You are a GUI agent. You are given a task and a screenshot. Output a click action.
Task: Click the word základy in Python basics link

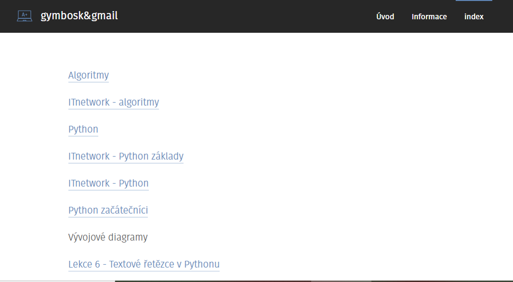coord(167,156)
